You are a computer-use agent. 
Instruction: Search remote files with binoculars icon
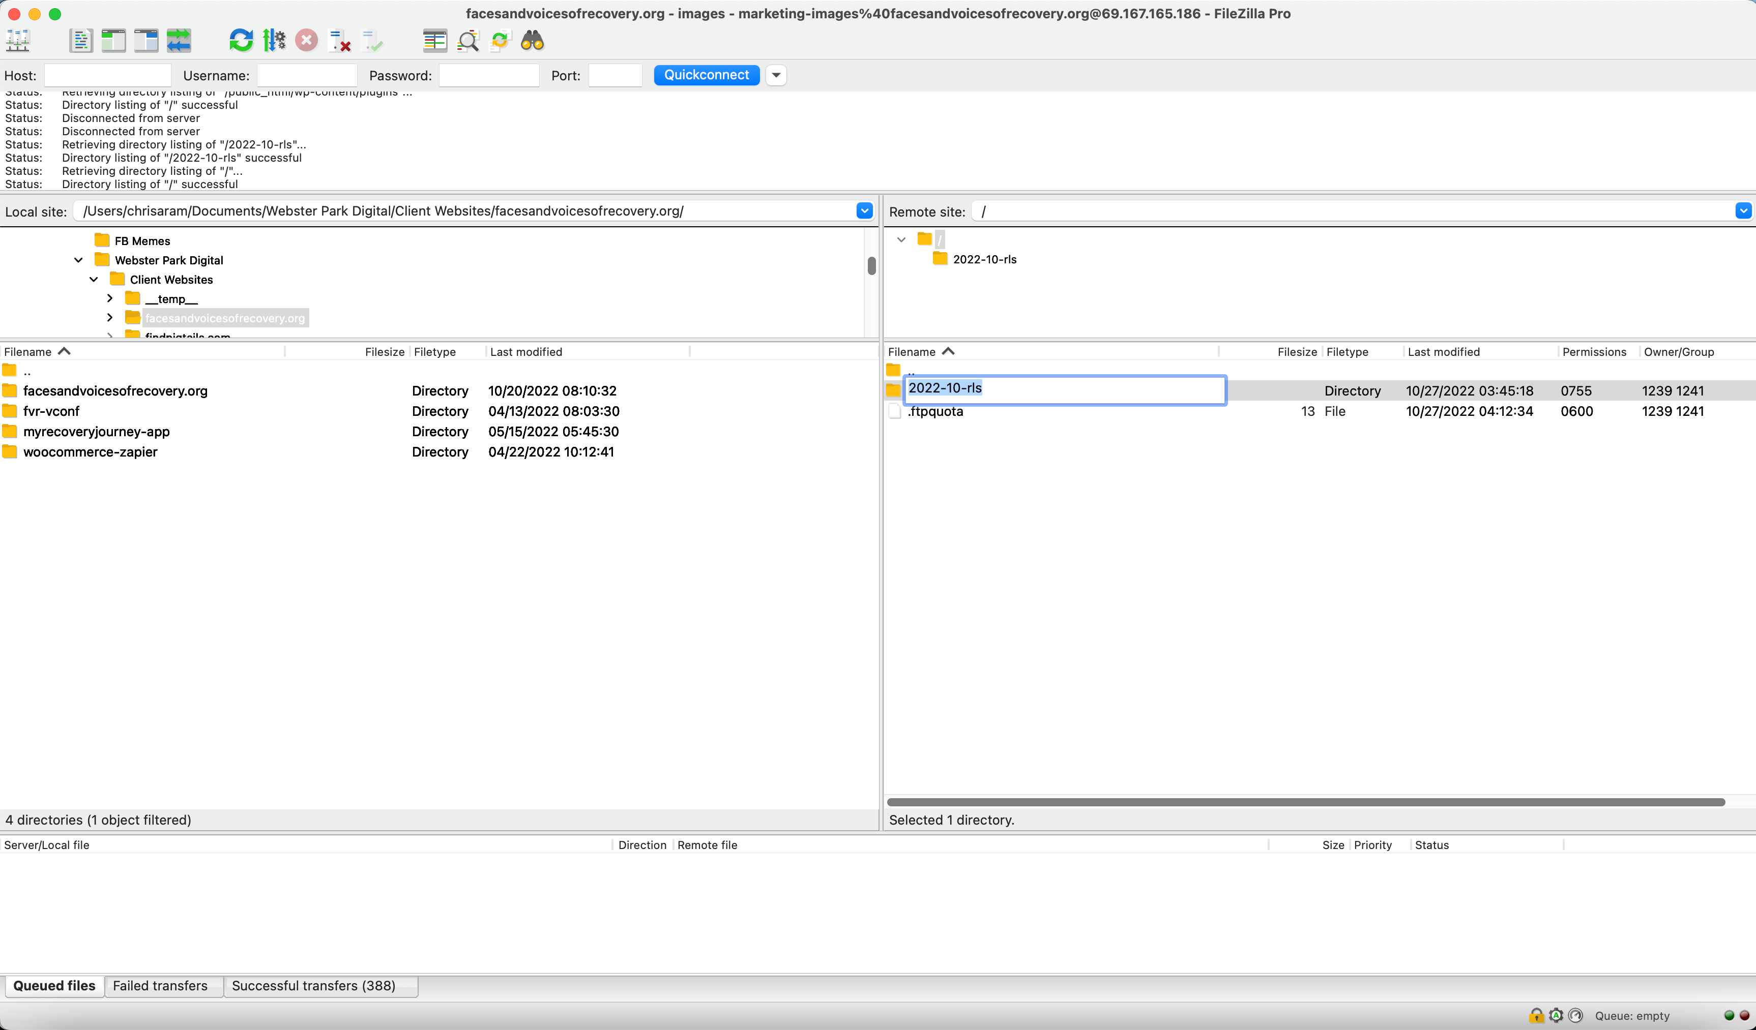[533, 40]
